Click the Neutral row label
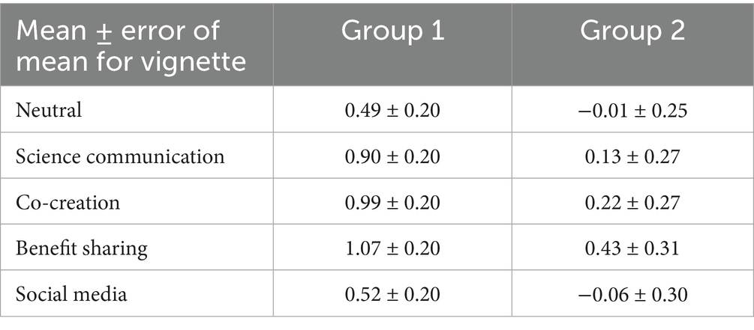This screenshot has width=754, height=330. tap(50, 111)
